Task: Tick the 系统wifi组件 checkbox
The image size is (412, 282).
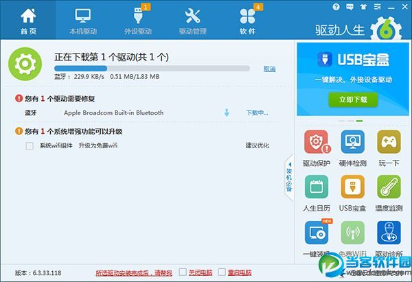Action: point(30,145)
